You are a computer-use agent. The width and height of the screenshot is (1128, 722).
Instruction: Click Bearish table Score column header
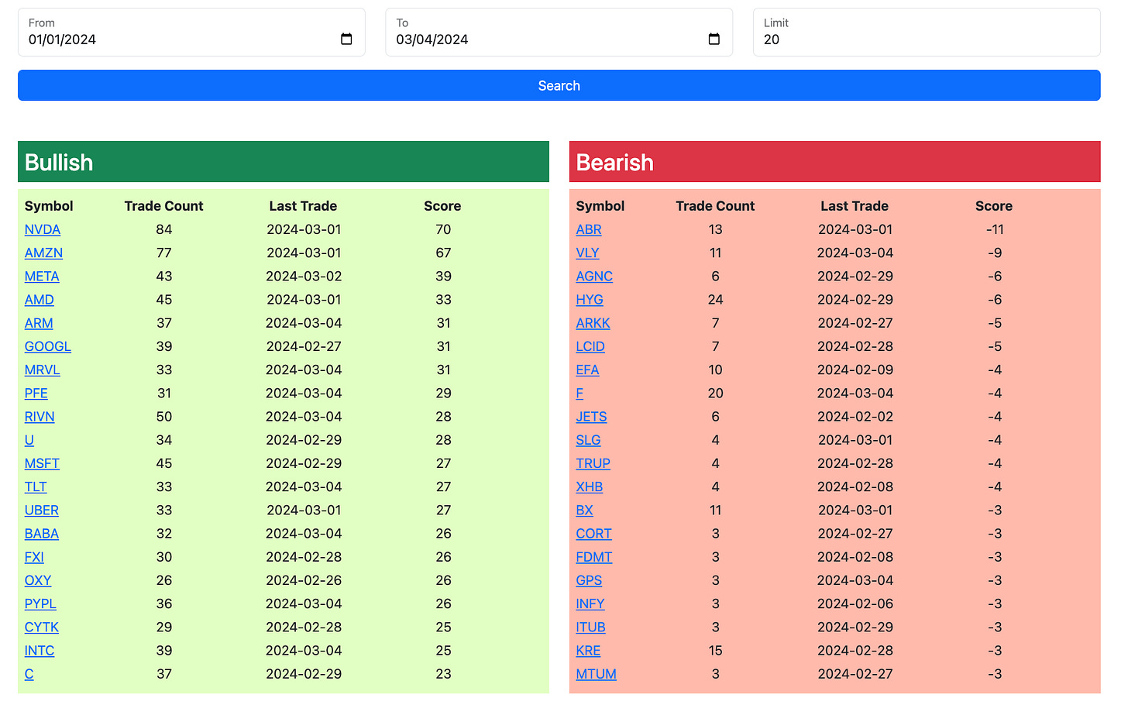click(x=994, y=206)
